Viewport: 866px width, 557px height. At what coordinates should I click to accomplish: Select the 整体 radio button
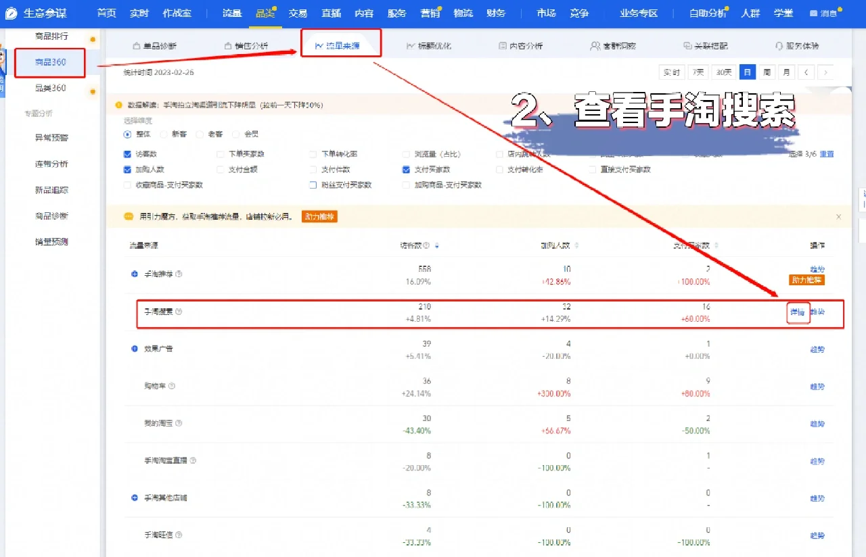[x=127, y=135]
